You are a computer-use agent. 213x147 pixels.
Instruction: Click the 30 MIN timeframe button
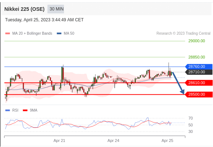point(56,9)
